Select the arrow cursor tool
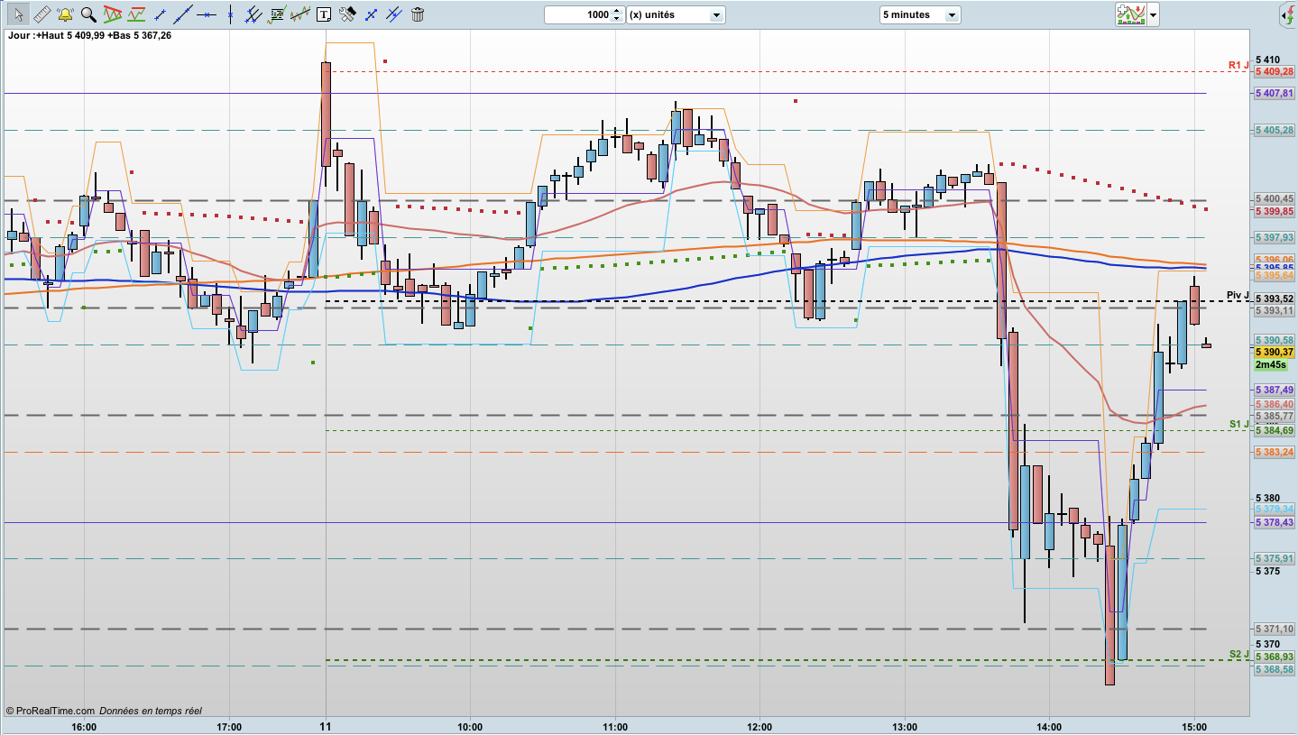The height and width of the screenshot is (735, 1298). point(18,14)
